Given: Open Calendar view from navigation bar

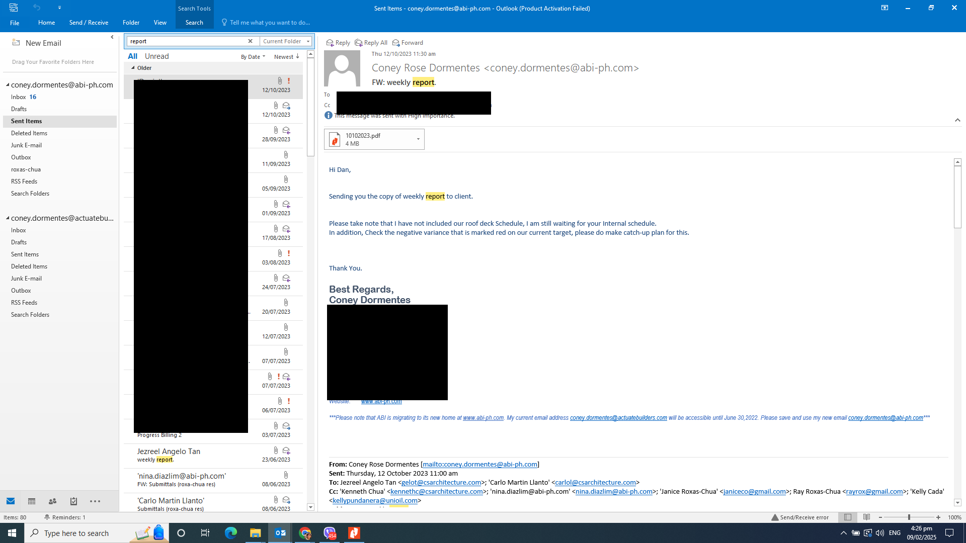Looking at the screenshot, I should tap(32, 501).
